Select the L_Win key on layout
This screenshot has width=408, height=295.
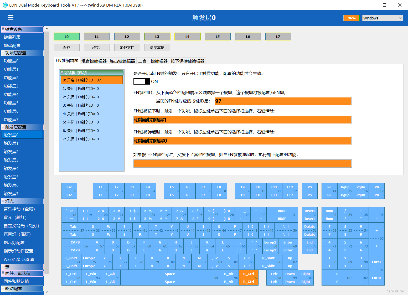(91, 278)
